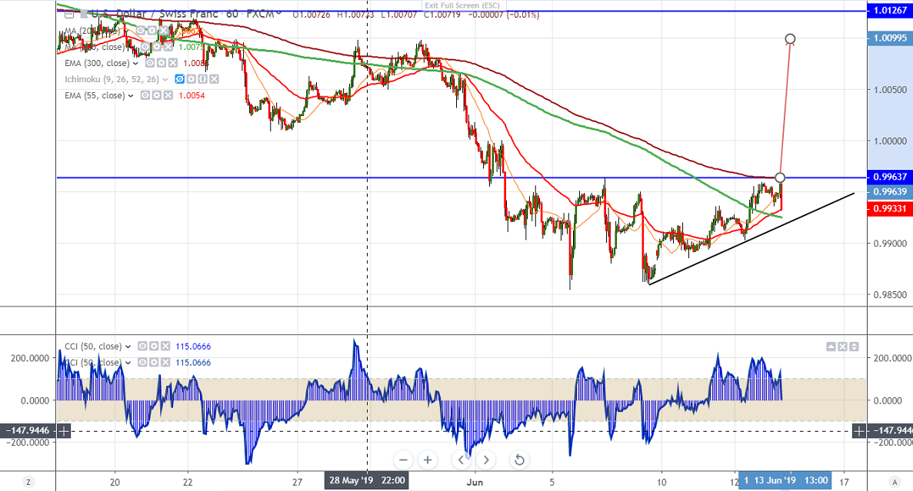This screenshot has width=913, height=491.
Task: Delete the CCI pane
Action: tap(842, 347)
